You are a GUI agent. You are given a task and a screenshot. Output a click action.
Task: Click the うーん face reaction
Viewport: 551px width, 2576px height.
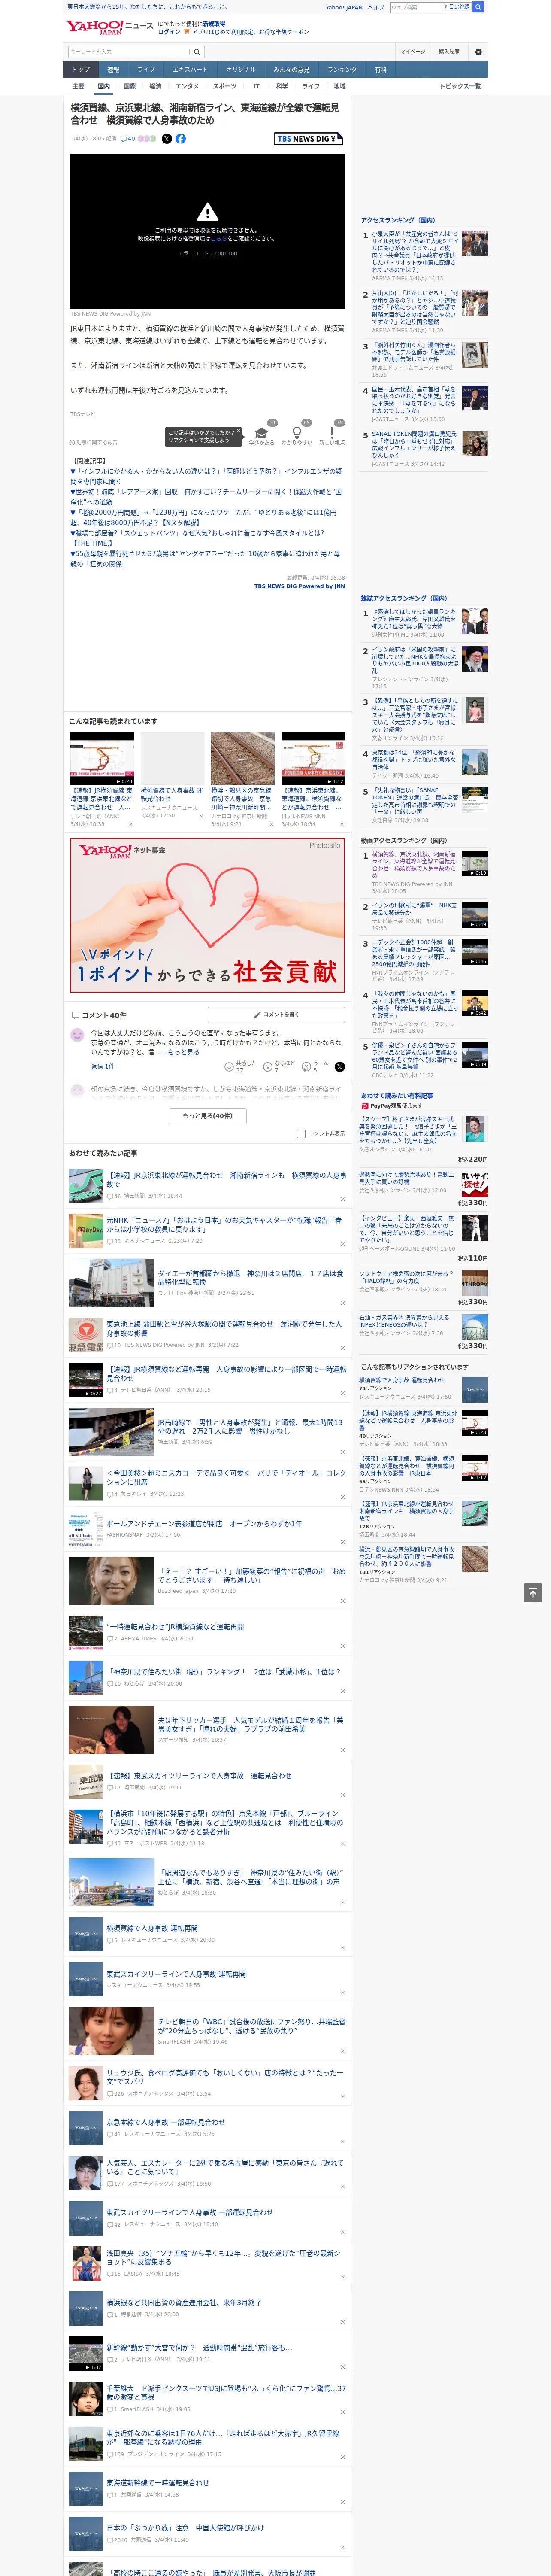click(x=306, y=1067)
